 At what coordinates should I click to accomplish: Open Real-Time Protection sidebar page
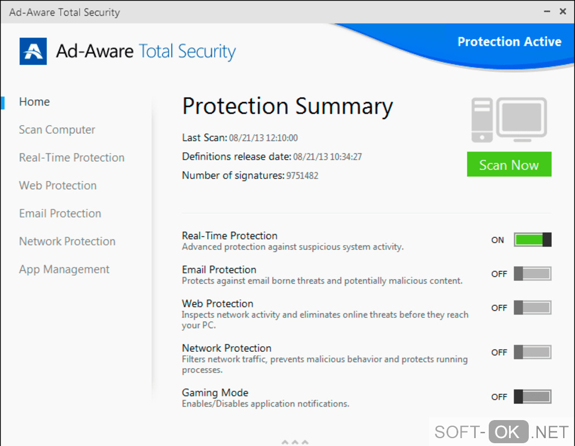(x=72, y=157)
